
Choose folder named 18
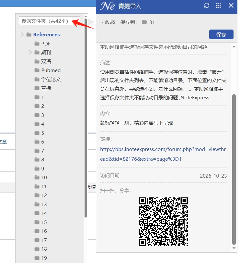coord(44,249)
